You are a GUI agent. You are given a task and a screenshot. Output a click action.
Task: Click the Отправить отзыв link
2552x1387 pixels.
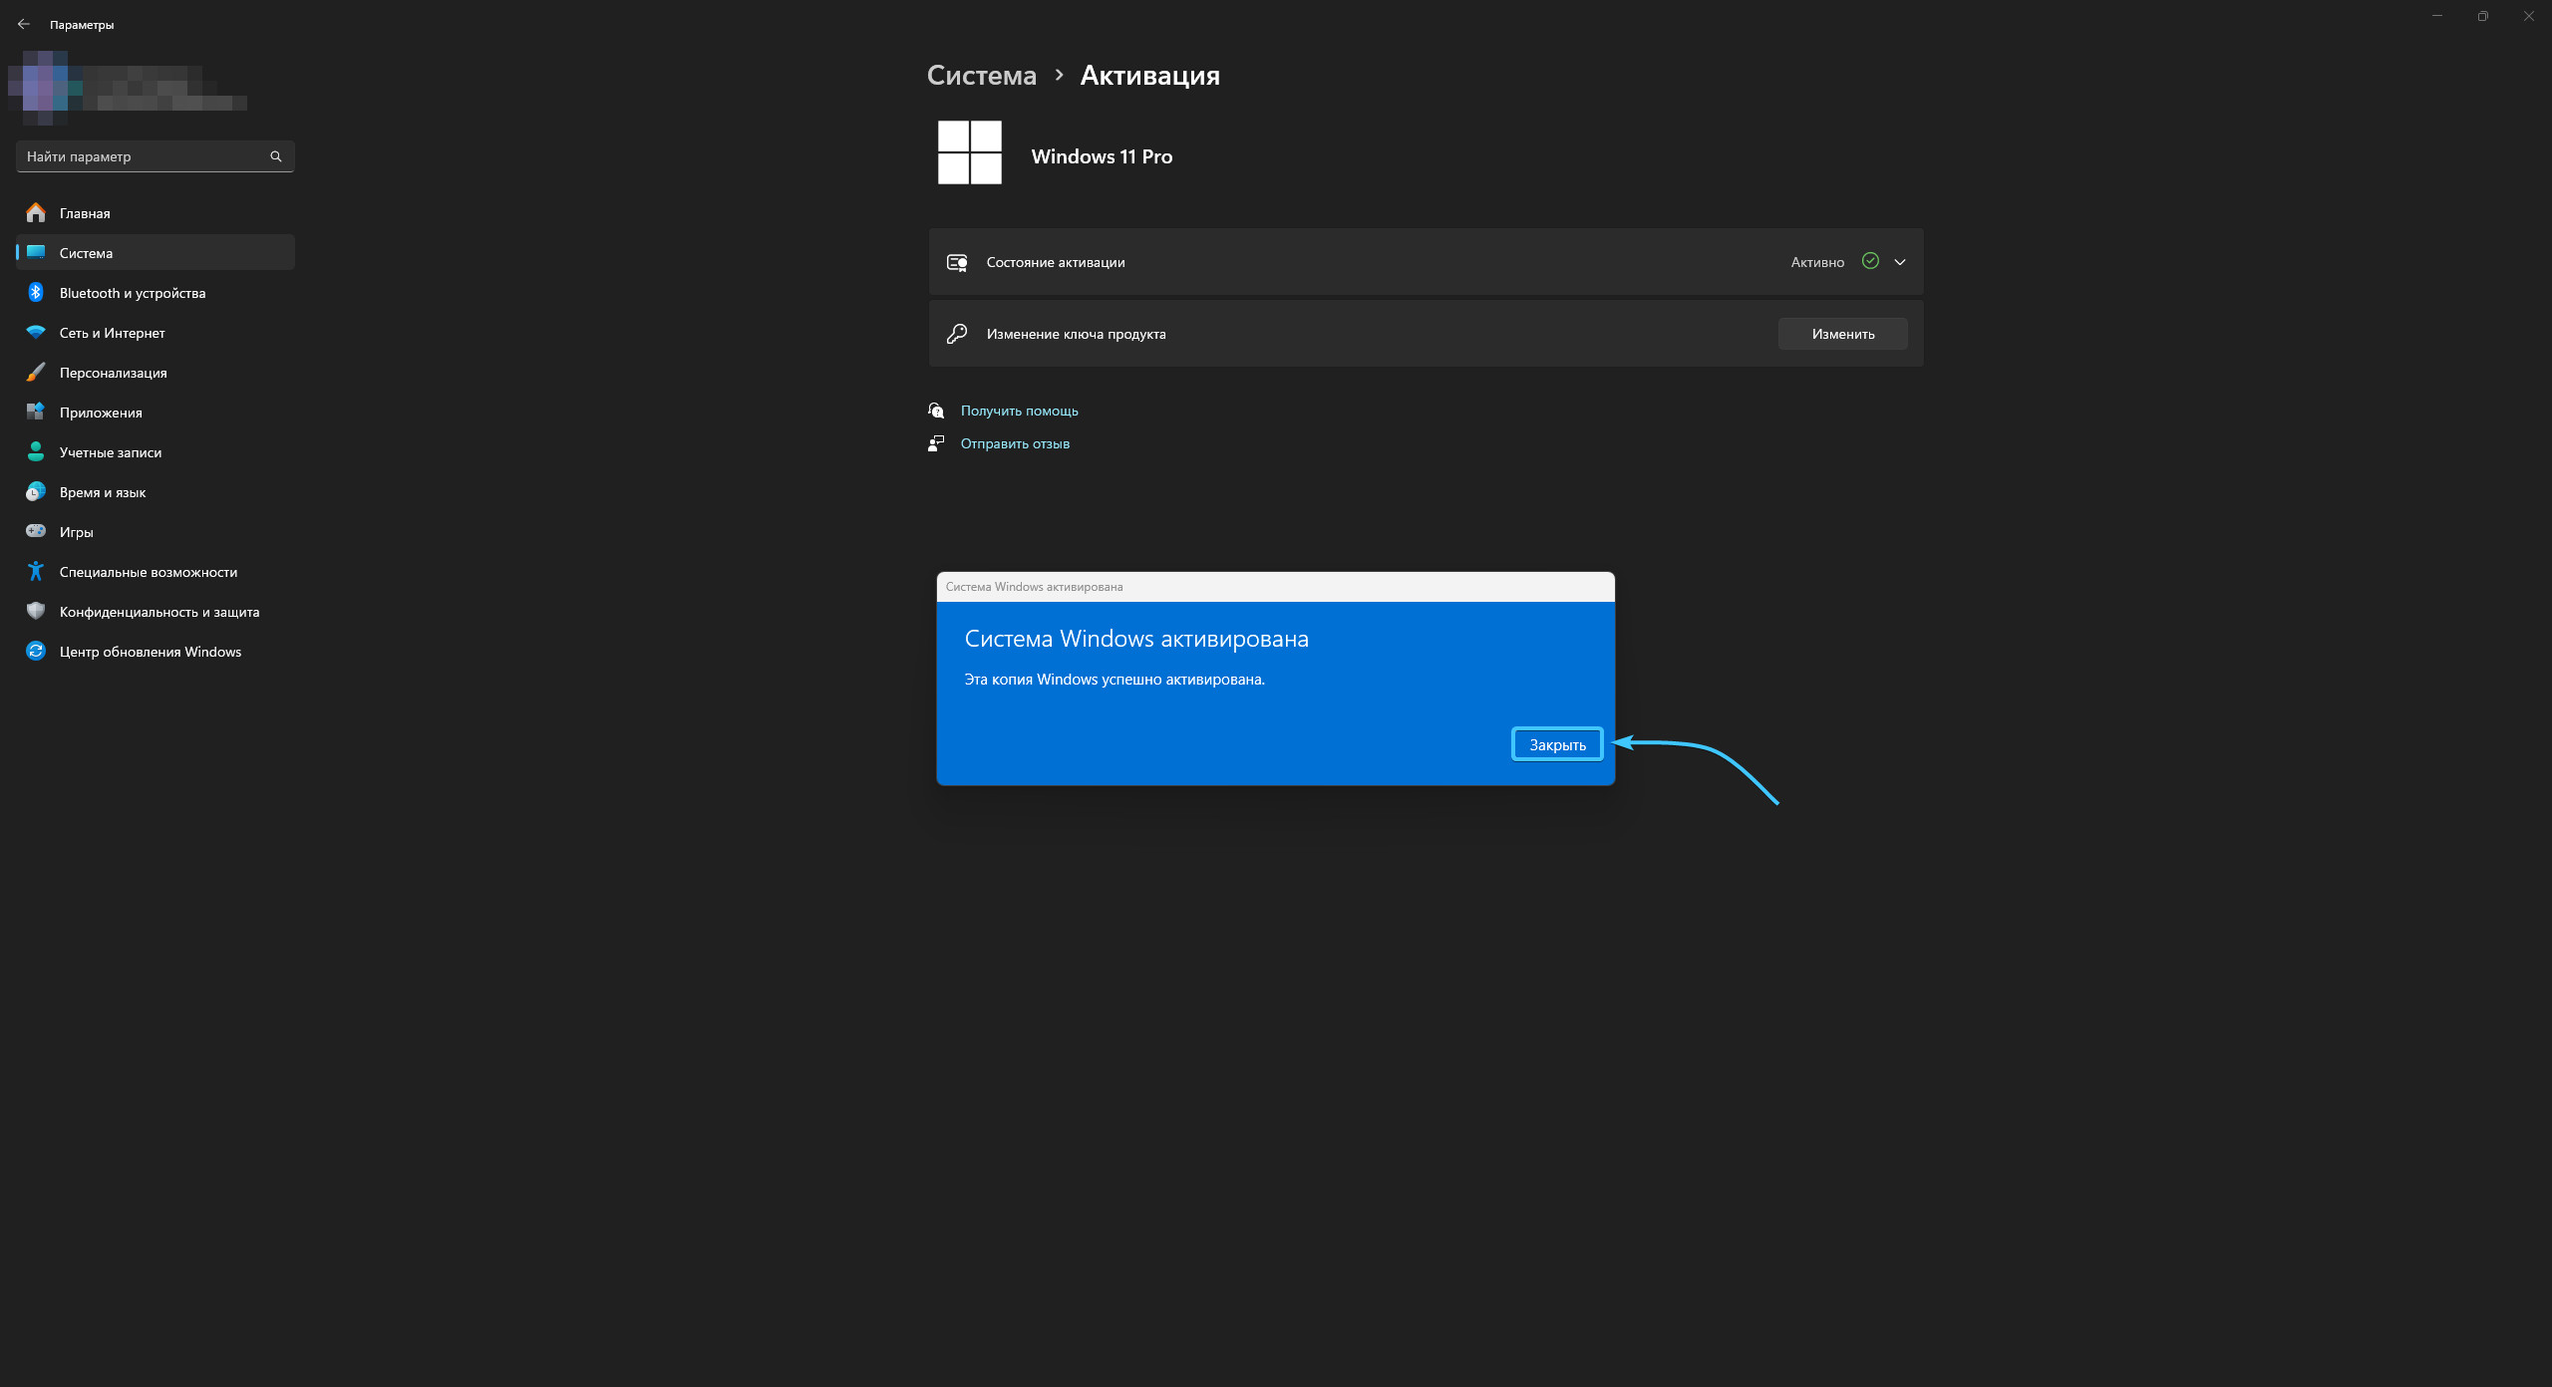click(1015, 443)
